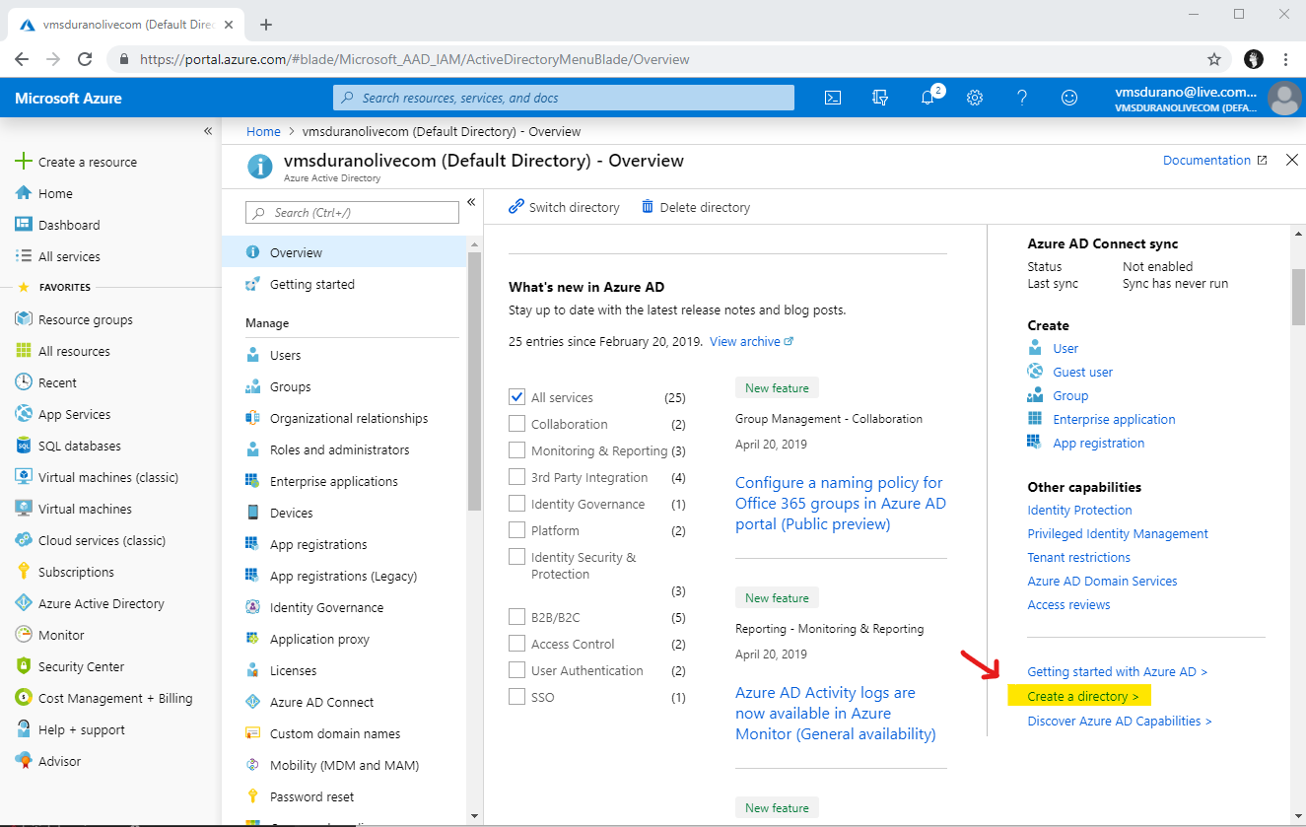1306x827 pixels.
Task: Click the App registration icon under Create
Action: click(1035, 443)
